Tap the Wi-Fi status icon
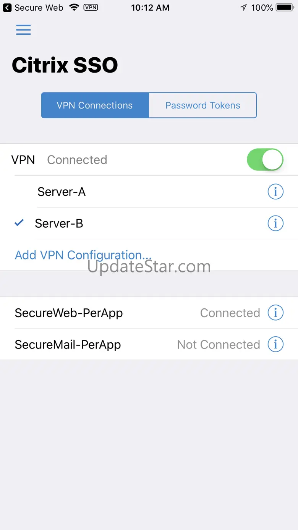Viewport: 298px width, 530px height. coord(74,7)
